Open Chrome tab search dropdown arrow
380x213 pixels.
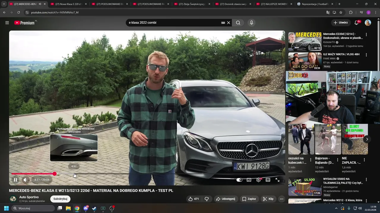pos(4,4)
